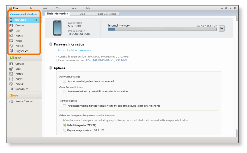
Task: Select Default image size (79 X 79)
Action: [64, 125]
